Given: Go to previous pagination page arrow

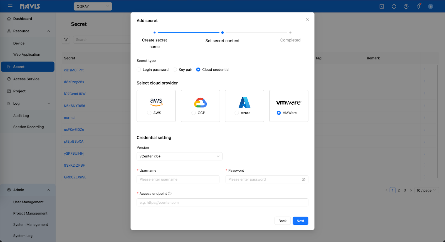Looking at the screenshot, I should point(386,190).
